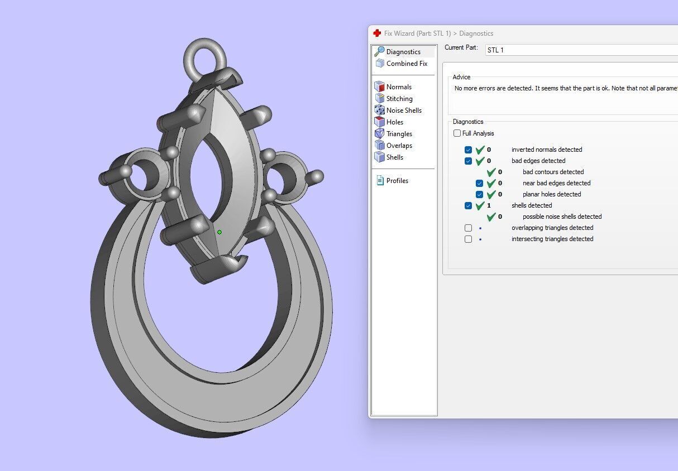Click the Stitching icon
Image resolution: width=678 pixels, height=471 pixels.
[379, 98]
